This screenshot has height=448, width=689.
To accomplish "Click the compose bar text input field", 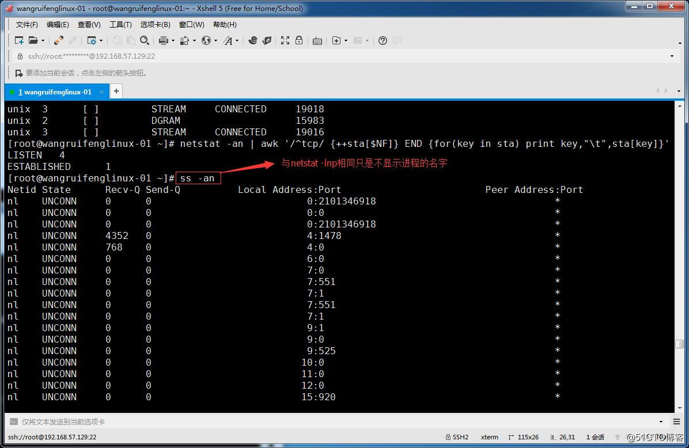I will click(338, 422).
